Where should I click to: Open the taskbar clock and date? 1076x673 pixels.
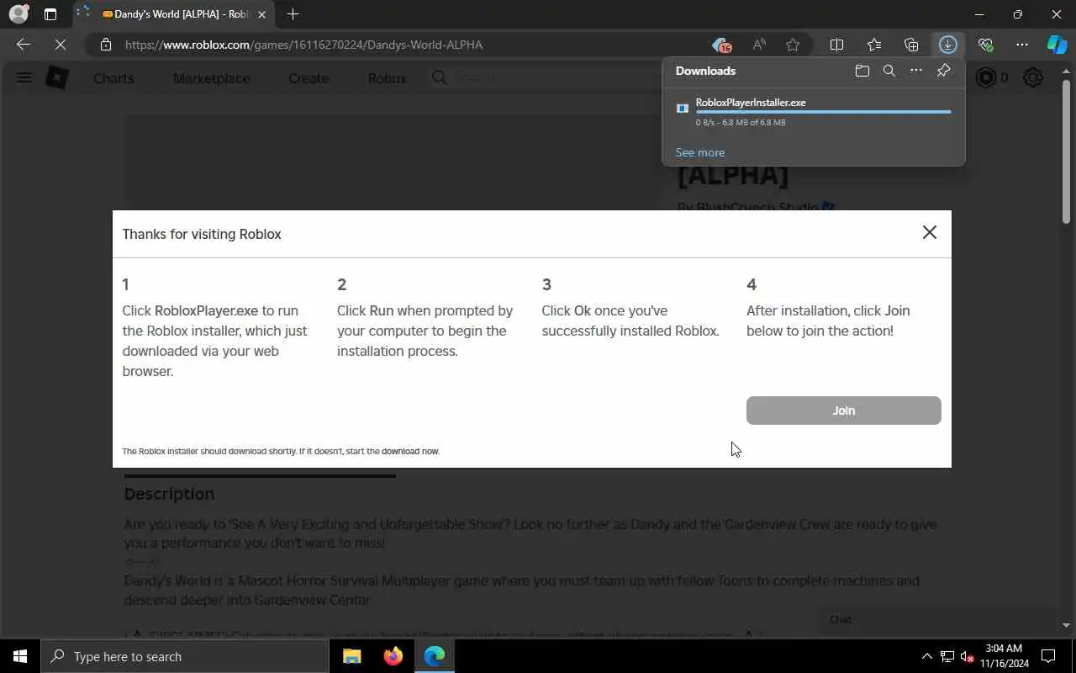(x=1005, y=656)
